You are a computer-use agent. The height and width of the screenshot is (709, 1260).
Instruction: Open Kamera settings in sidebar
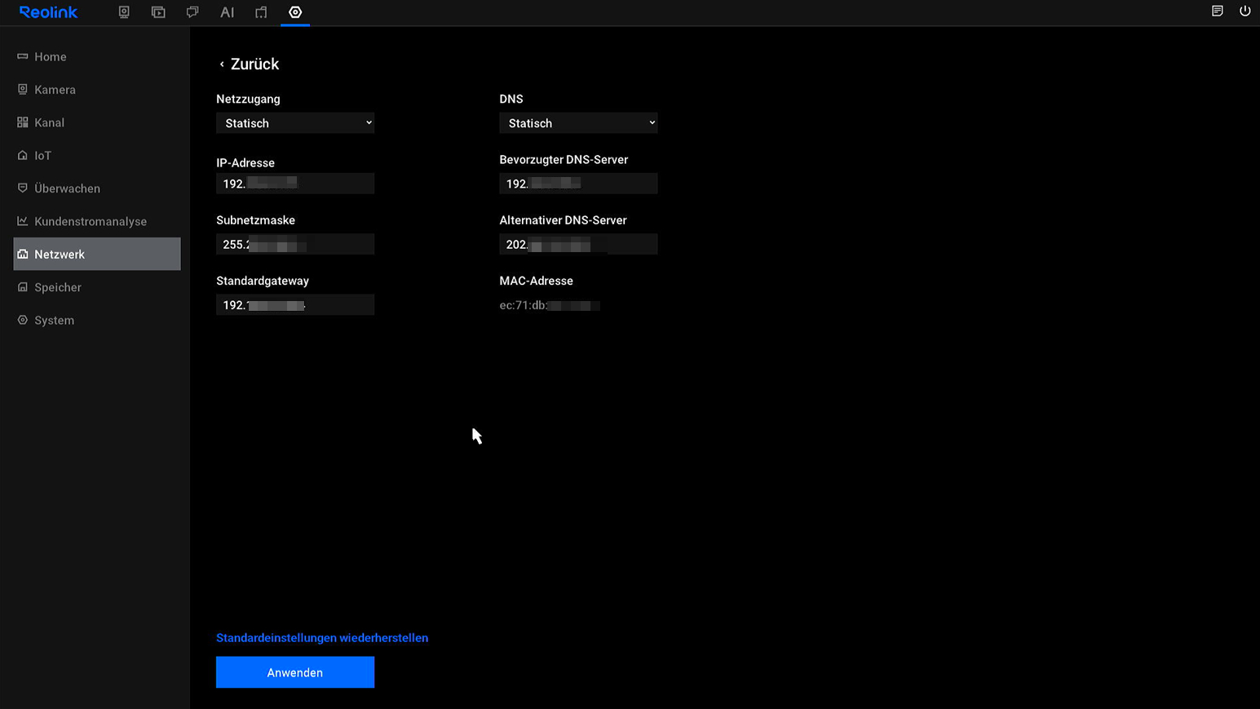pos(97,90)
